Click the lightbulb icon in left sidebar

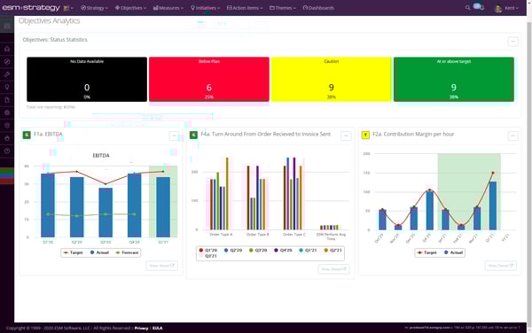[x=7, y=87]
